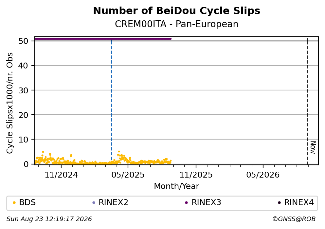Click the y-axis label Cycle Slipsx1000/nr. Obs

click(9, 103)
